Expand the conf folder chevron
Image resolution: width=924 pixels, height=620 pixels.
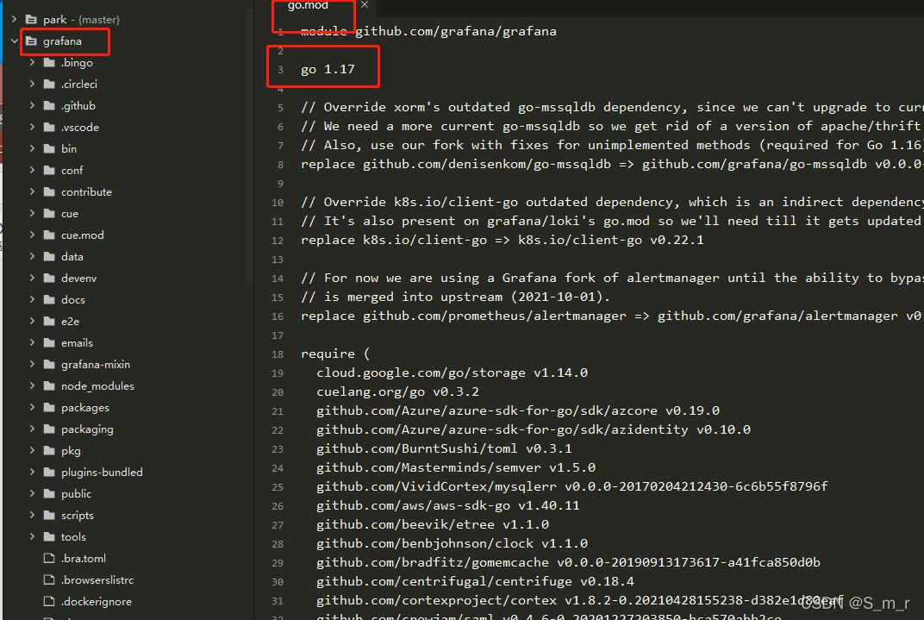[33, 171]
